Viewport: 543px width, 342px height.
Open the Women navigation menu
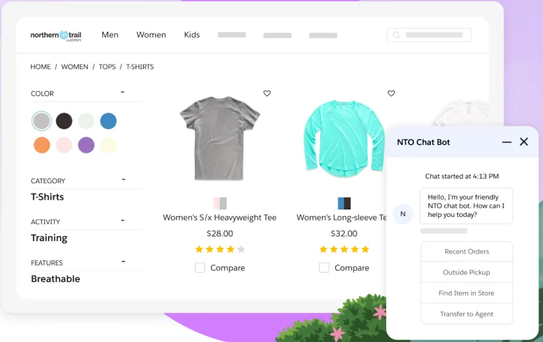(x=151, y=35)
